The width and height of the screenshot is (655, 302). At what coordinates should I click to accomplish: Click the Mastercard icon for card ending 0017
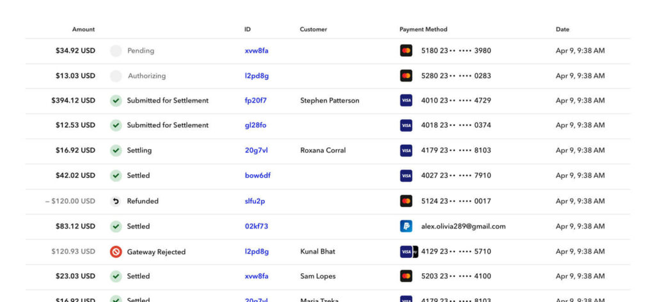coord(406,201)
